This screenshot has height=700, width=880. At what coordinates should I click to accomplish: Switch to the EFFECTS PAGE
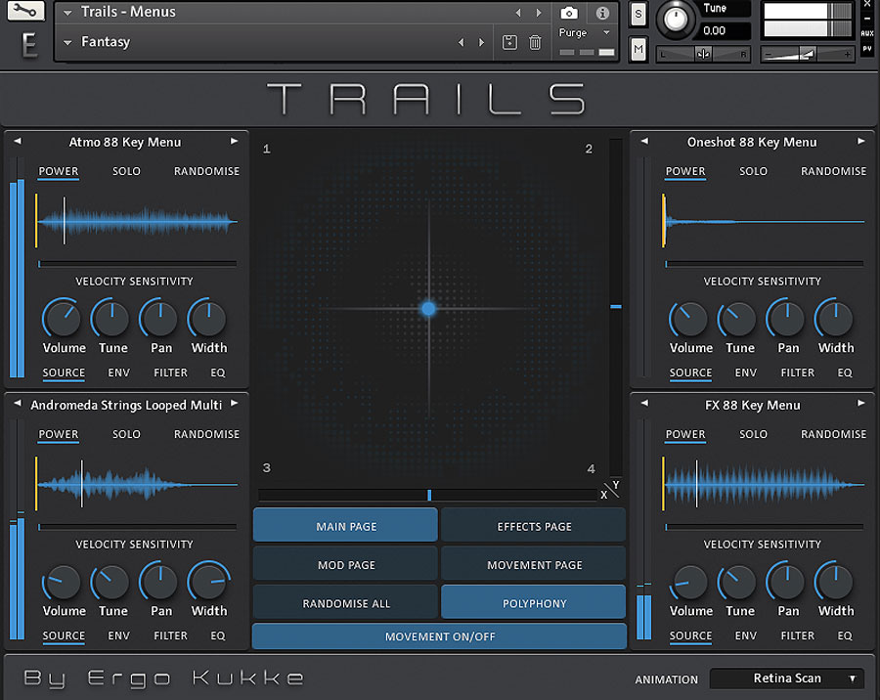(x=534, y=526)
